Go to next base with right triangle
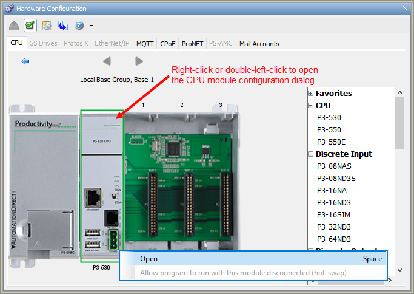This screenshot has height=294, width=414. (x=139, y=61)
